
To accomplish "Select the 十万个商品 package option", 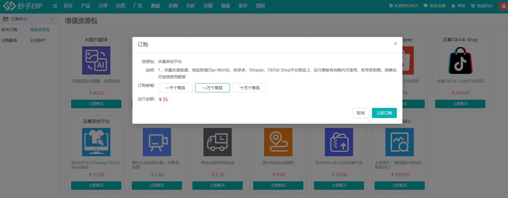I will coord(250,88).
